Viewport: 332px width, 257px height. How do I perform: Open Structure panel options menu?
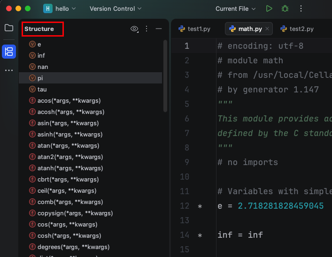[x=147, y=29]
